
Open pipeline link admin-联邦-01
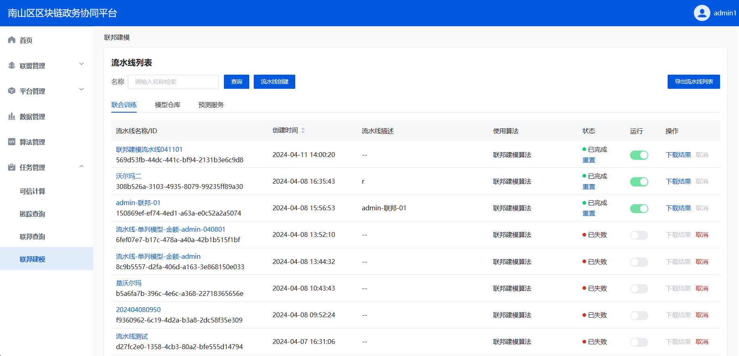tap(138, 203)
